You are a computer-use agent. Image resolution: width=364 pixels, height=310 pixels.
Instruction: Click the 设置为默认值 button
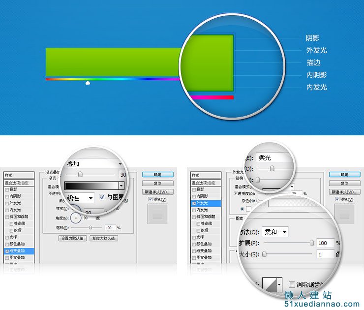(x=72, y=238)
